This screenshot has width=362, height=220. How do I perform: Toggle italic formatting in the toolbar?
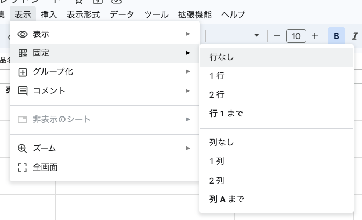point(354,36)
